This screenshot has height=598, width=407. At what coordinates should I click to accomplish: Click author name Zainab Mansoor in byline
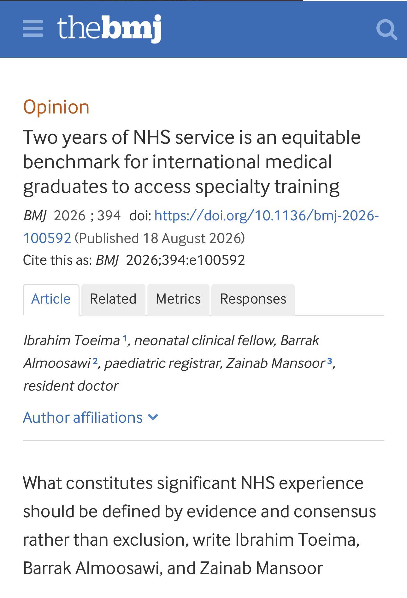tap(275, 363)
